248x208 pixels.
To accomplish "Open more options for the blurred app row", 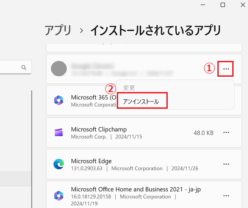I will click(x=226, y=69).
